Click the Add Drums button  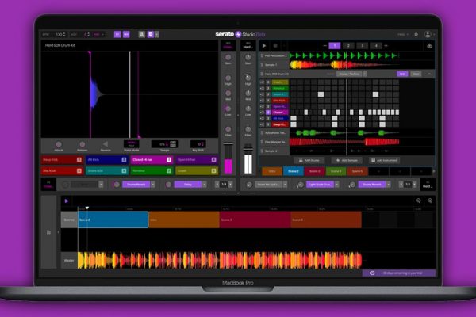click(309, 160)
